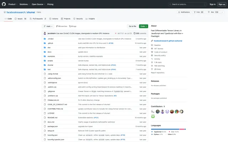Open the README.md file

point(52,117)
